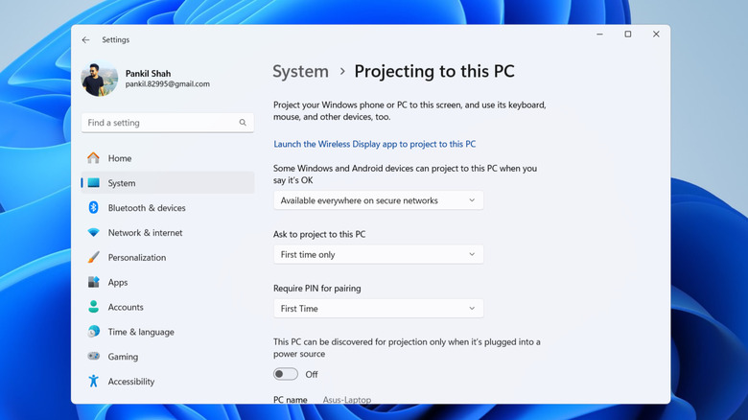This screenshot has height=420, width=748.
Task: Click the Home icon in sidebar
Action: point(93,158)
